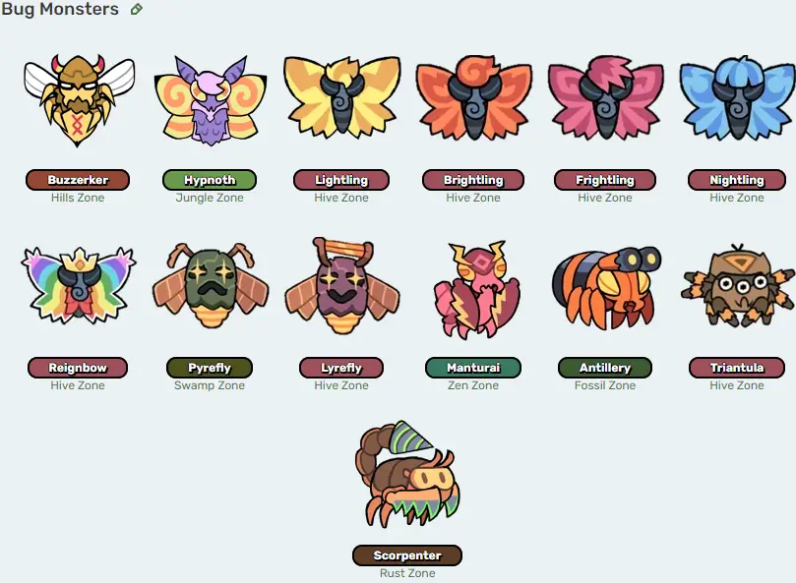This screenshot has width=796, height=583.
Task: Open the blue Nightling butterfly image
Action: point(737,97)
